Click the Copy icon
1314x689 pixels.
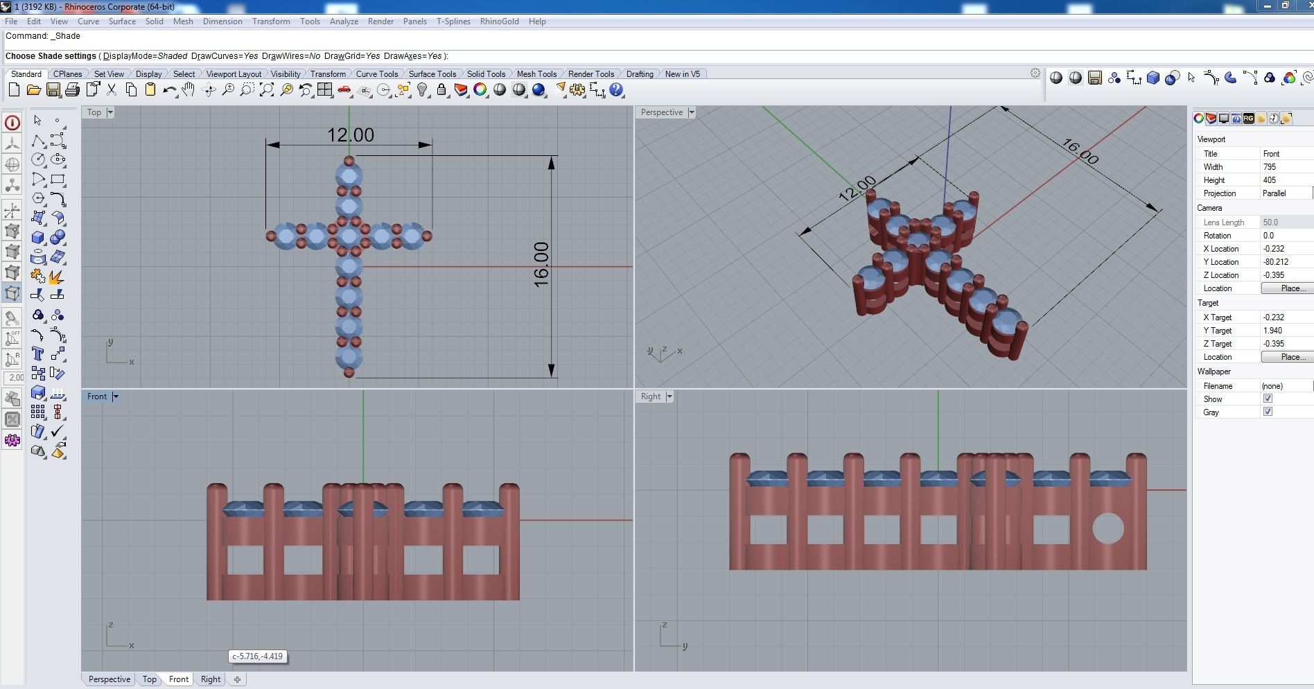coord(130,90)
